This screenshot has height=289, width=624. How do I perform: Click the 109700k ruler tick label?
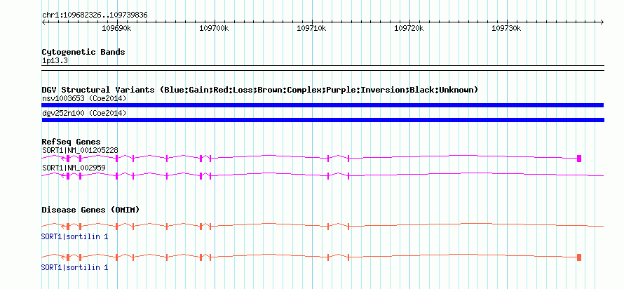tap(214, 29)
